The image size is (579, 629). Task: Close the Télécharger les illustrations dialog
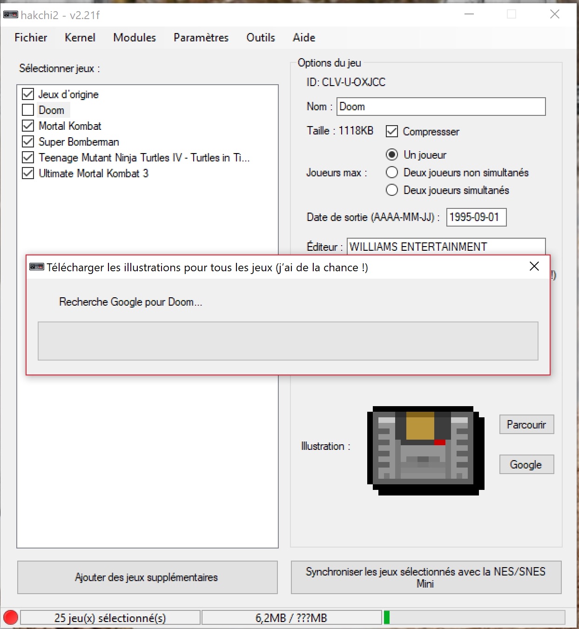coord(534,267)
